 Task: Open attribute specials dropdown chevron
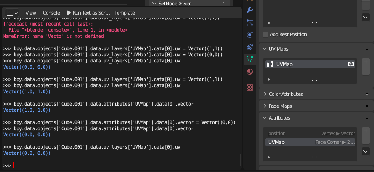[x=366, y=151]
